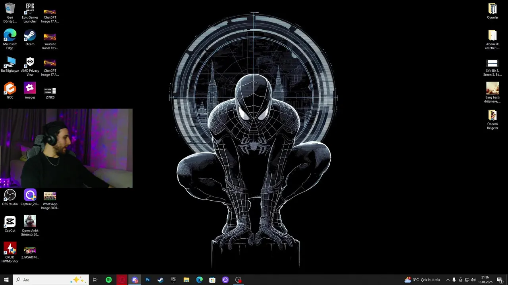Select the GCC desktop shortcut
Screen dimensions: 508x285
10,91
